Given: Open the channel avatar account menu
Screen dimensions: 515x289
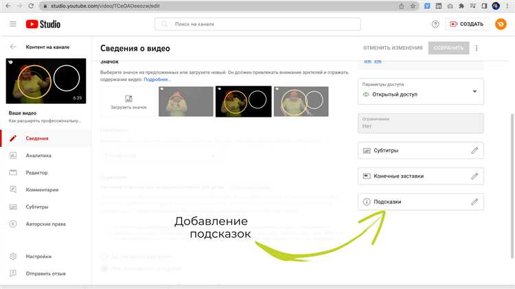Looking at the screenshot, I should [501, 25].
